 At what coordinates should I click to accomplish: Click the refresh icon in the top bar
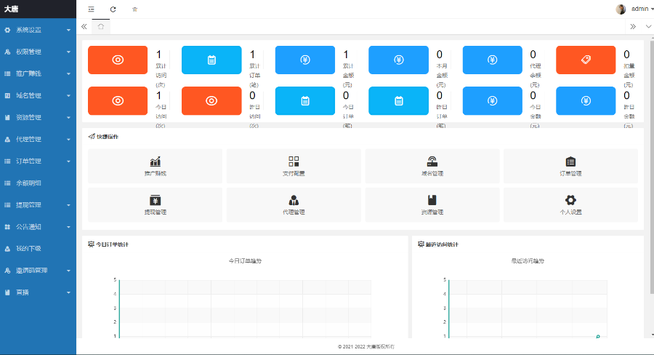(113, 9)
